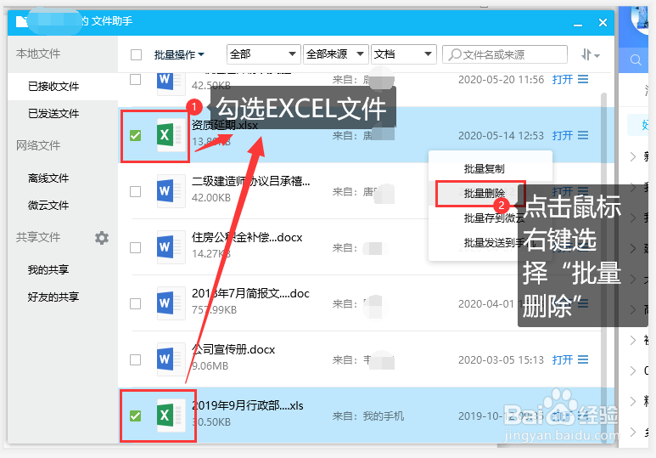Click 打开 for 公司宣传册.docx

tap(563, 359)
